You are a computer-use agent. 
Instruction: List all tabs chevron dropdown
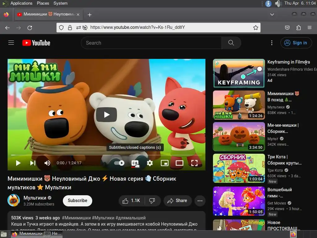point(272,14)
